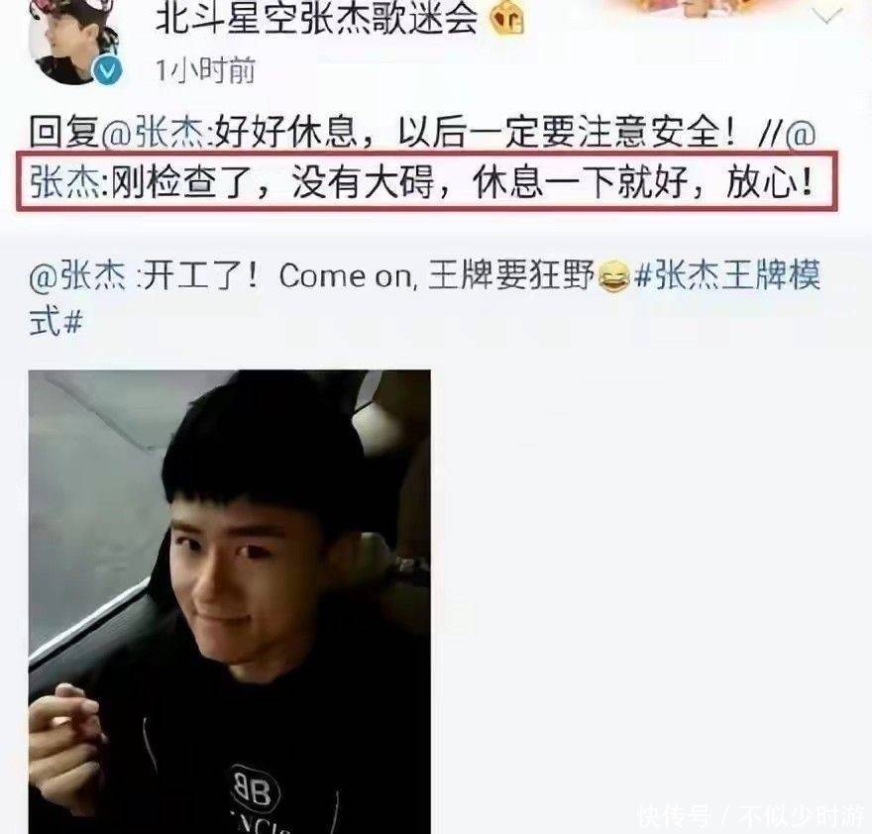Click the 快传号 watermark text
This screenshot has height=834, width=872.
(674, 817)
